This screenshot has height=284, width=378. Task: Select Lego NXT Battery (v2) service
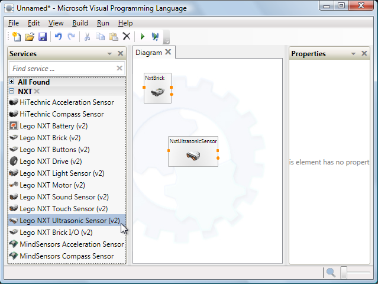(x=67, y=126)
